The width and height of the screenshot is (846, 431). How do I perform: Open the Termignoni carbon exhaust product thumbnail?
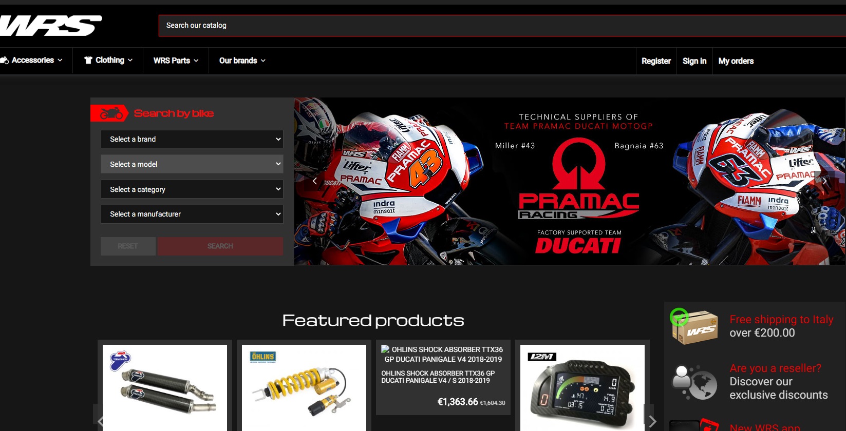point(165,388)
